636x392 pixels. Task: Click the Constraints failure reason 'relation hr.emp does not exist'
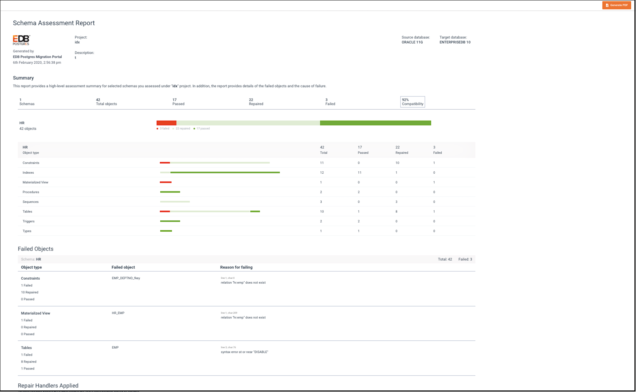[x=243, y=283]
